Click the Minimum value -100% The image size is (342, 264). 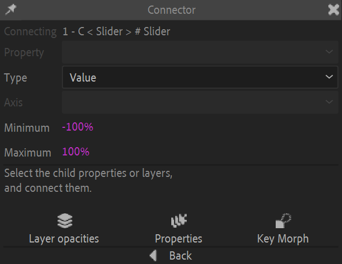click(x=78, y=127)
